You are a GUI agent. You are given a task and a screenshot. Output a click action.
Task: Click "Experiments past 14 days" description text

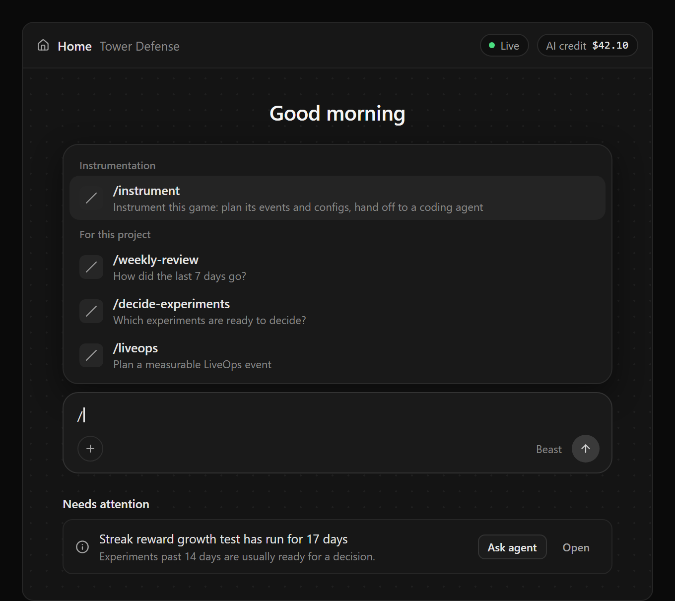tap(237, 557)
